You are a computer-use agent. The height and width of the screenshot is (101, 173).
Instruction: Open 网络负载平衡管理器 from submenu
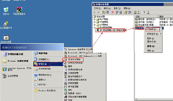76,97
